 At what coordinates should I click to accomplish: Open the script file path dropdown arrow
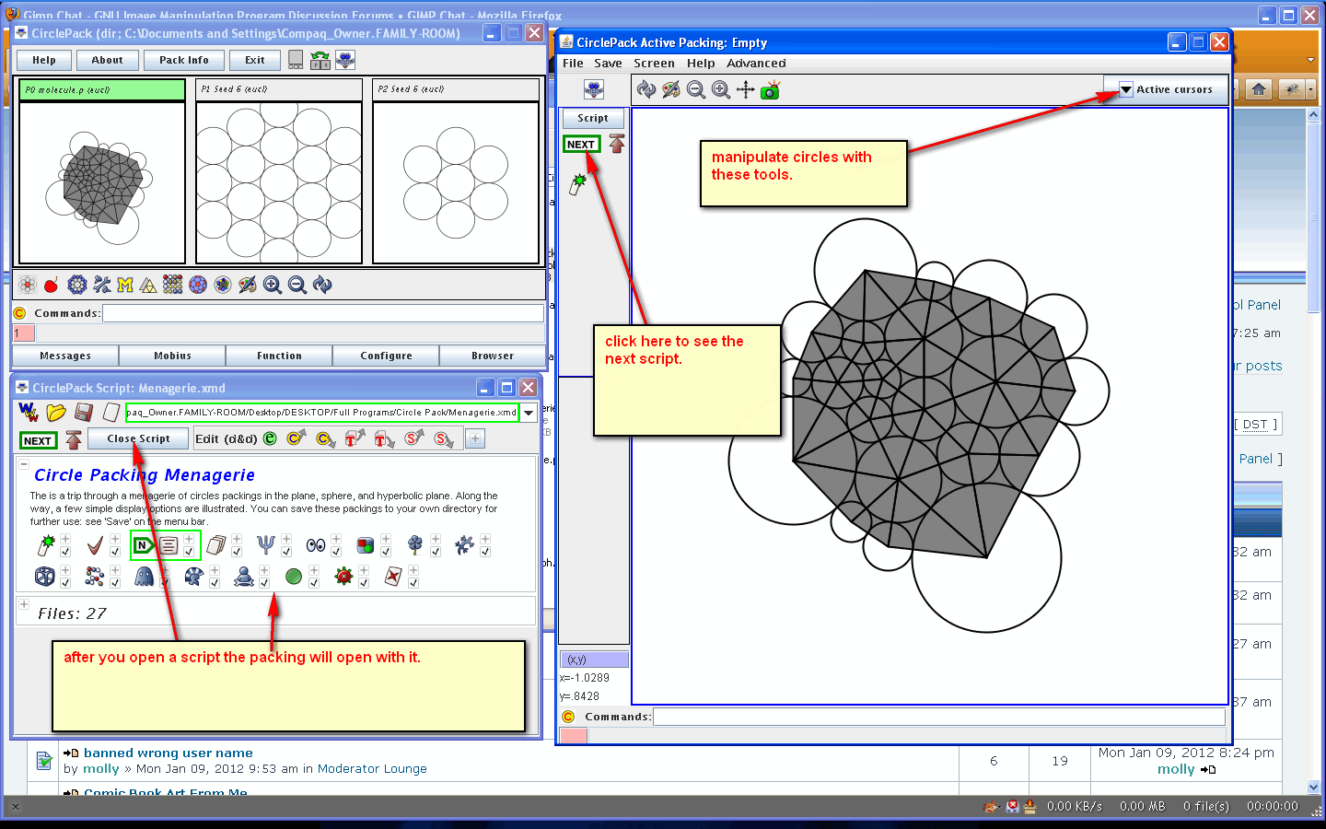(529, 413)
